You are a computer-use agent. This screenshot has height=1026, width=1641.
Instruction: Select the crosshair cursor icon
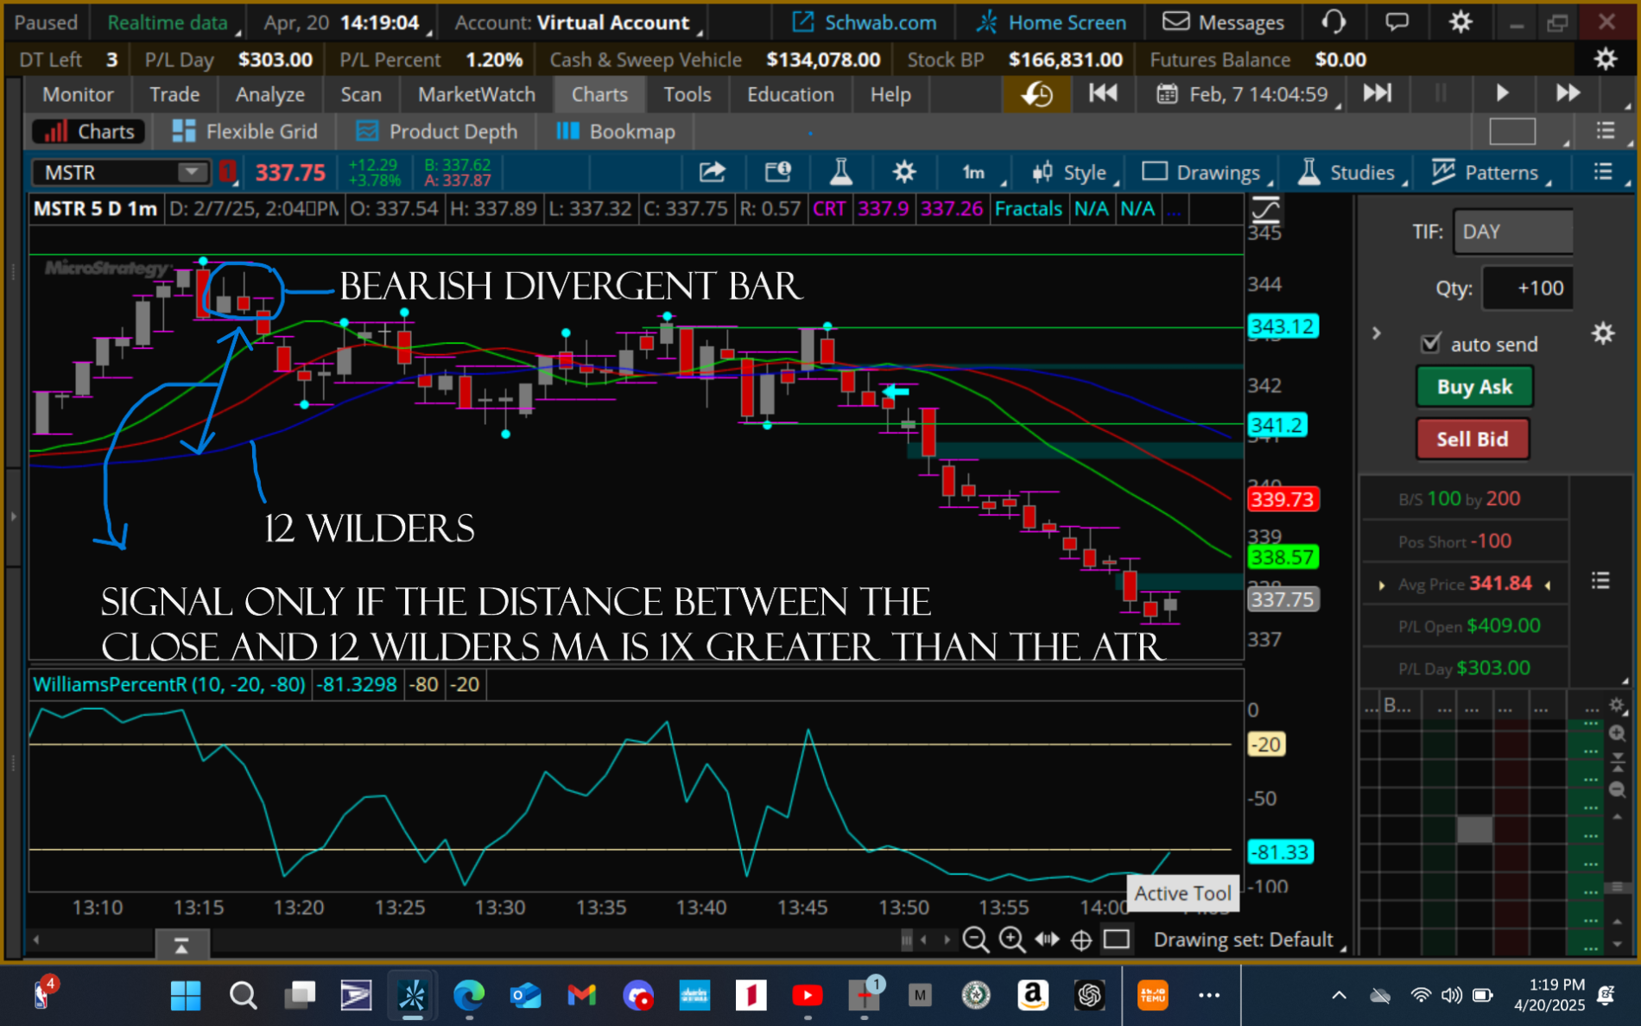click(x=1081, y=940)
